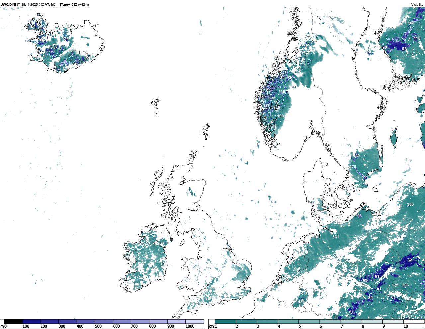Image resolution: width=425 pixels, height=329 pixels.
Task: Click the "Visibility" title in top-right corner
Action: 417,5
